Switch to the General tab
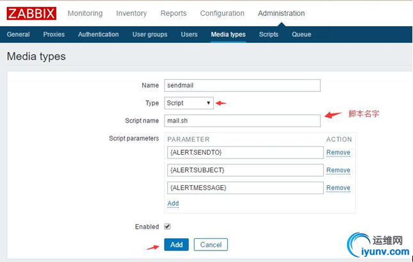The height and width of the screenshot is (262, 413). (19, 35)
